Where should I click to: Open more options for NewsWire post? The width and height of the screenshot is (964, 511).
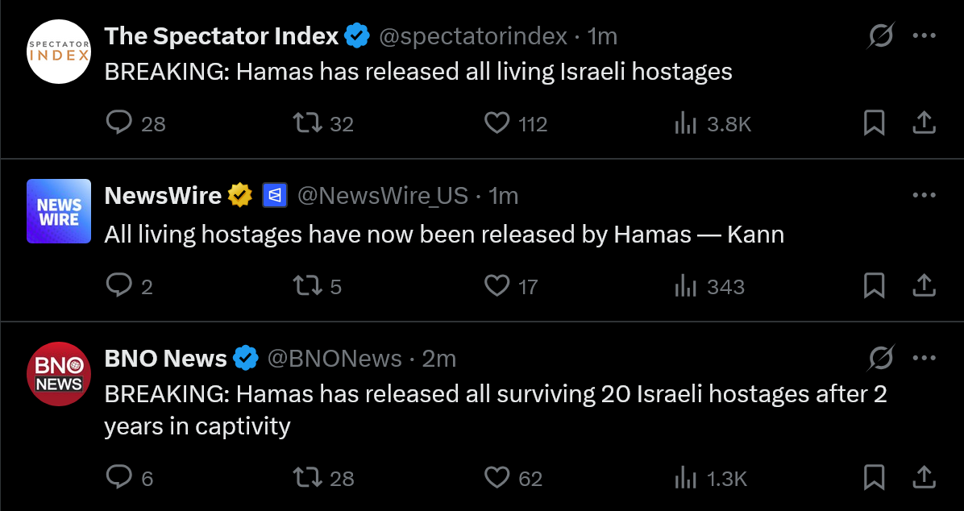click(x=924, y=196)
